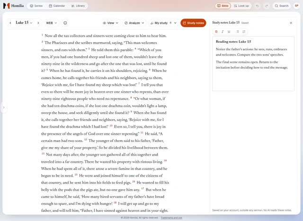Insert a bulleted list in notes

tap(238, 32)
